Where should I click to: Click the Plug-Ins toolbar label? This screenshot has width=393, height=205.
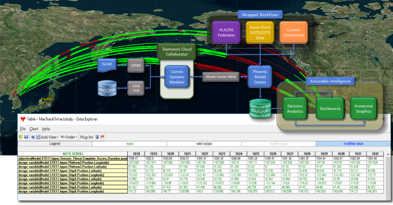coord(86,137)
